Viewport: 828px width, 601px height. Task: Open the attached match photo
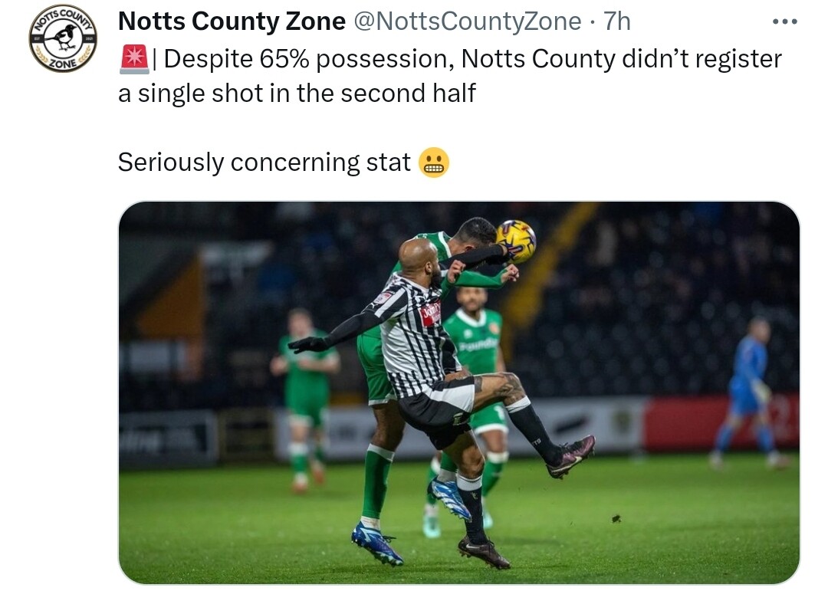458,392
